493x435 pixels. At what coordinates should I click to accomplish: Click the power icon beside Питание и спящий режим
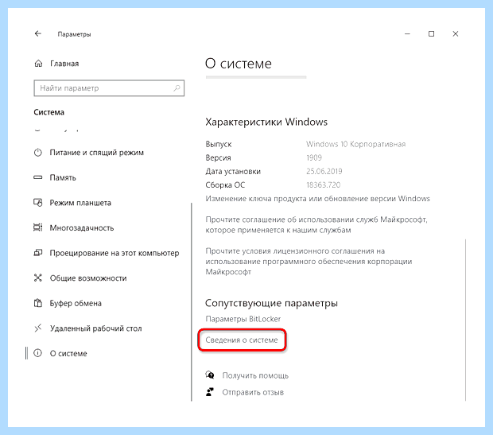pos(37,153)
